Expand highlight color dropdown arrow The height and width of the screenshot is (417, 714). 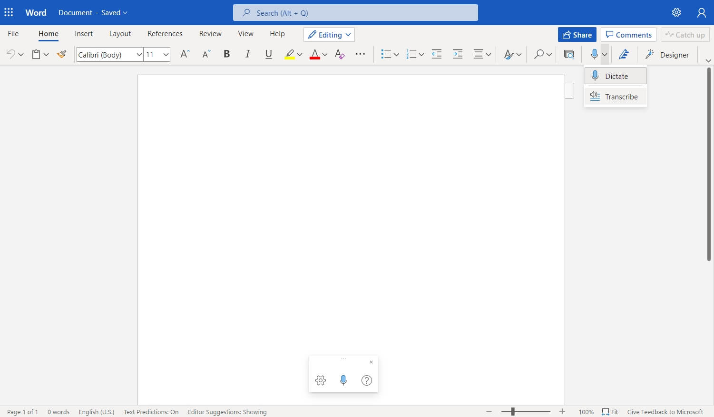pos(300,55)
